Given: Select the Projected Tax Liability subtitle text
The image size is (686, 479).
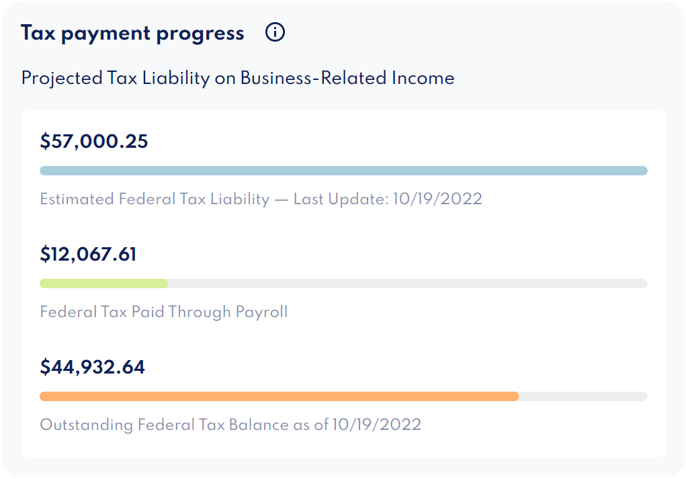Looking at the screenshot, I should tap(238, 78).
